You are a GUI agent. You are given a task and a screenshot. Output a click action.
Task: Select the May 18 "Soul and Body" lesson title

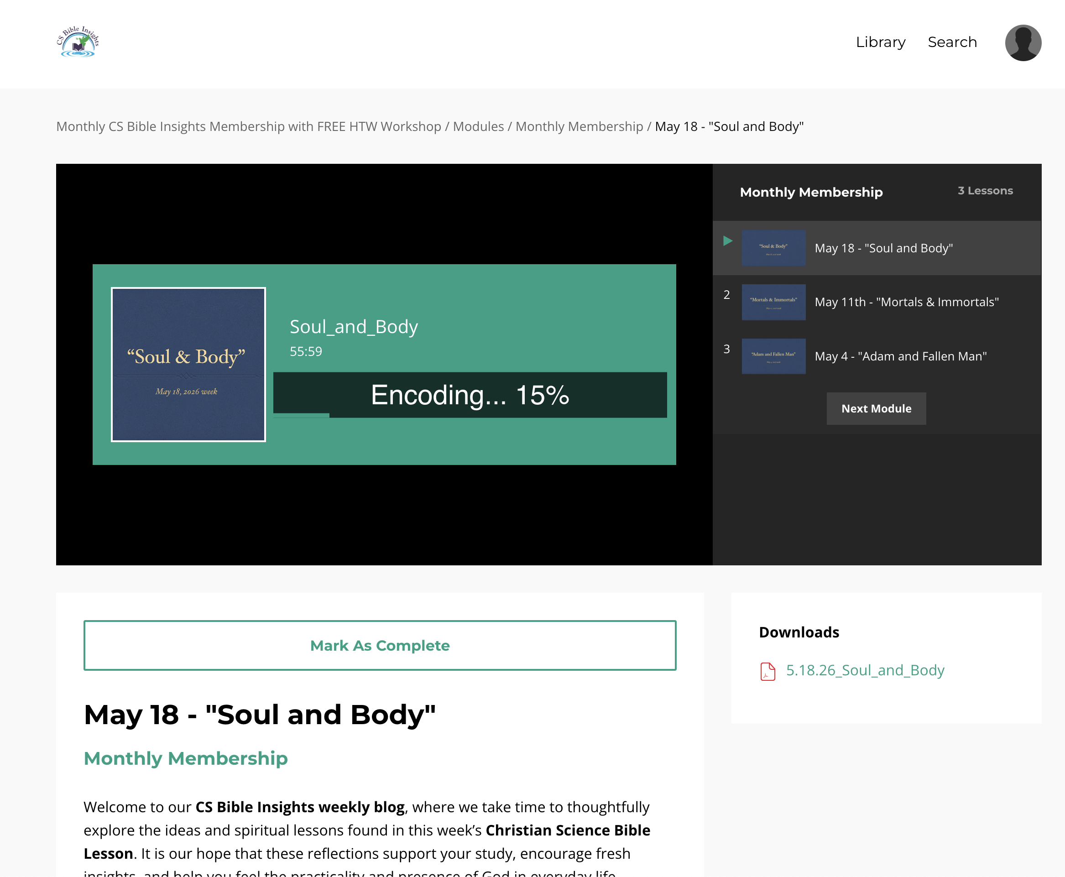[x=884, y=248]
